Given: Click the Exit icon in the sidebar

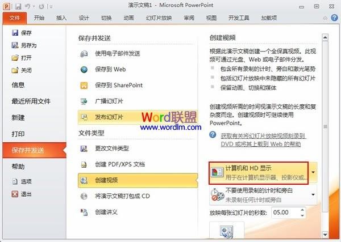Looking at the screenshot, I should (15, 194).
